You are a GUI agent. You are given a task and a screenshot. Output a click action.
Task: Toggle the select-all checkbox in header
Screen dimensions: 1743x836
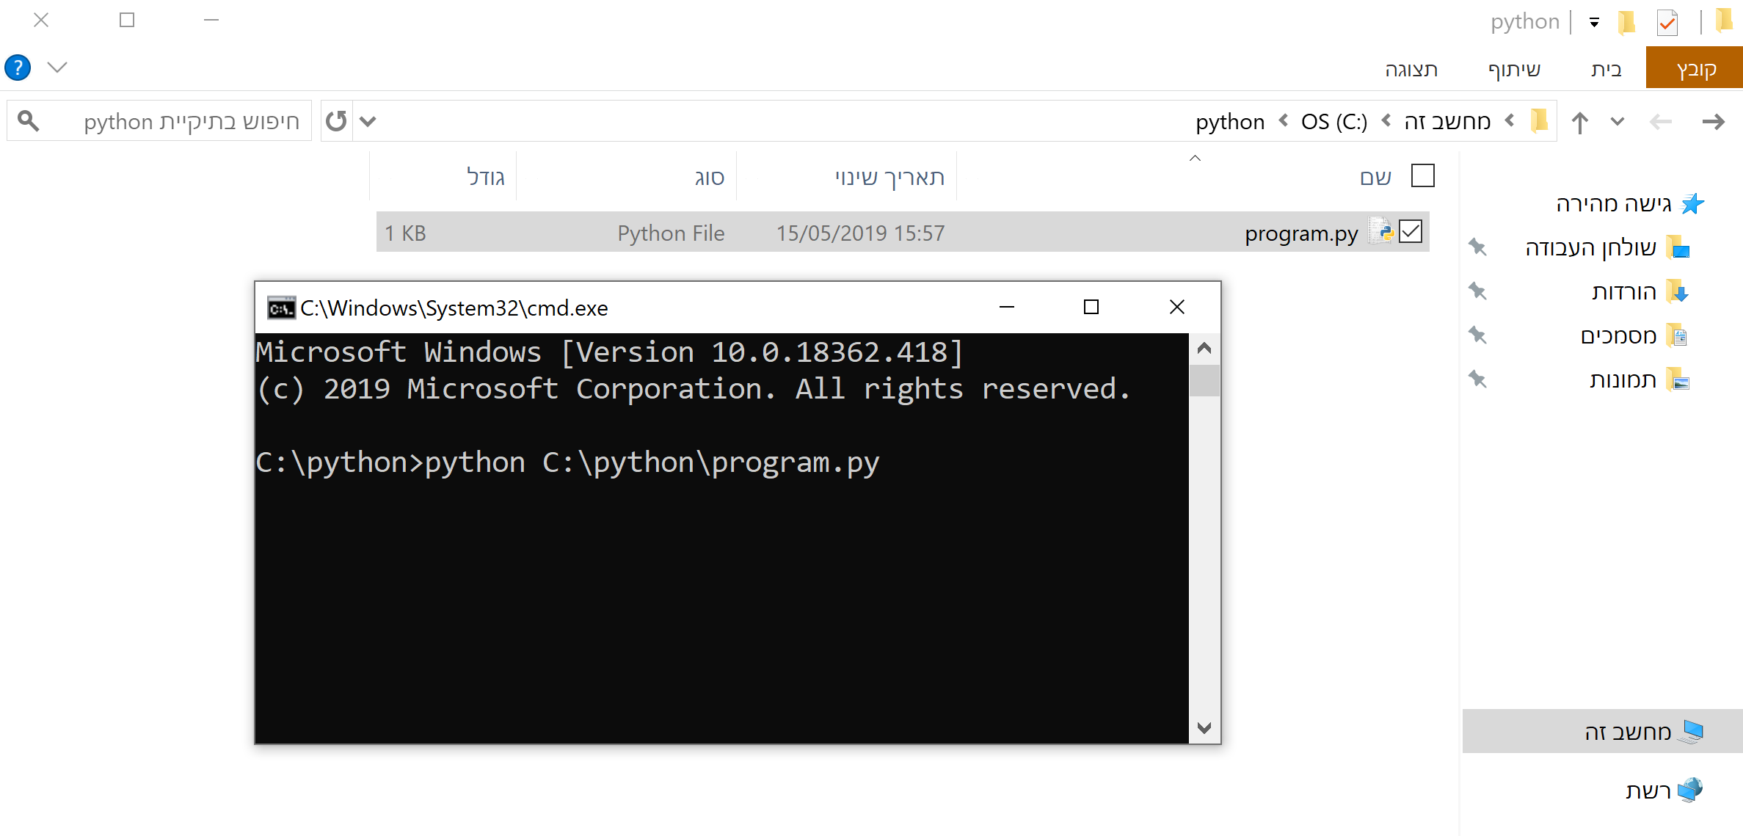click(1422, 176)
